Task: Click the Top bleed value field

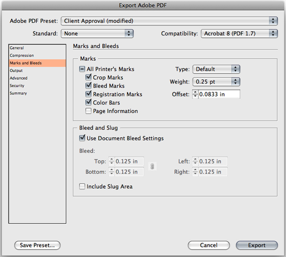Action: pyautogui.click(x=129, y=161)
